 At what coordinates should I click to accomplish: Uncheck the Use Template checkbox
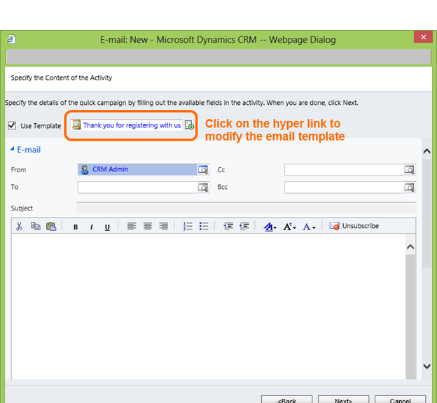point(12,126)
